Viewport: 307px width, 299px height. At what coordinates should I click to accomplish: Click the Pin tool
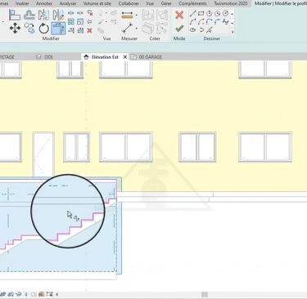[89, 21]
